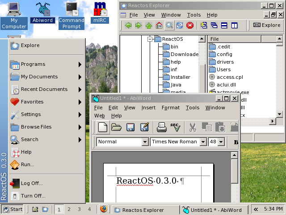286x215 pixels.
Task: Launch Firefox from the taskbar quick launch
Action: 104,209
